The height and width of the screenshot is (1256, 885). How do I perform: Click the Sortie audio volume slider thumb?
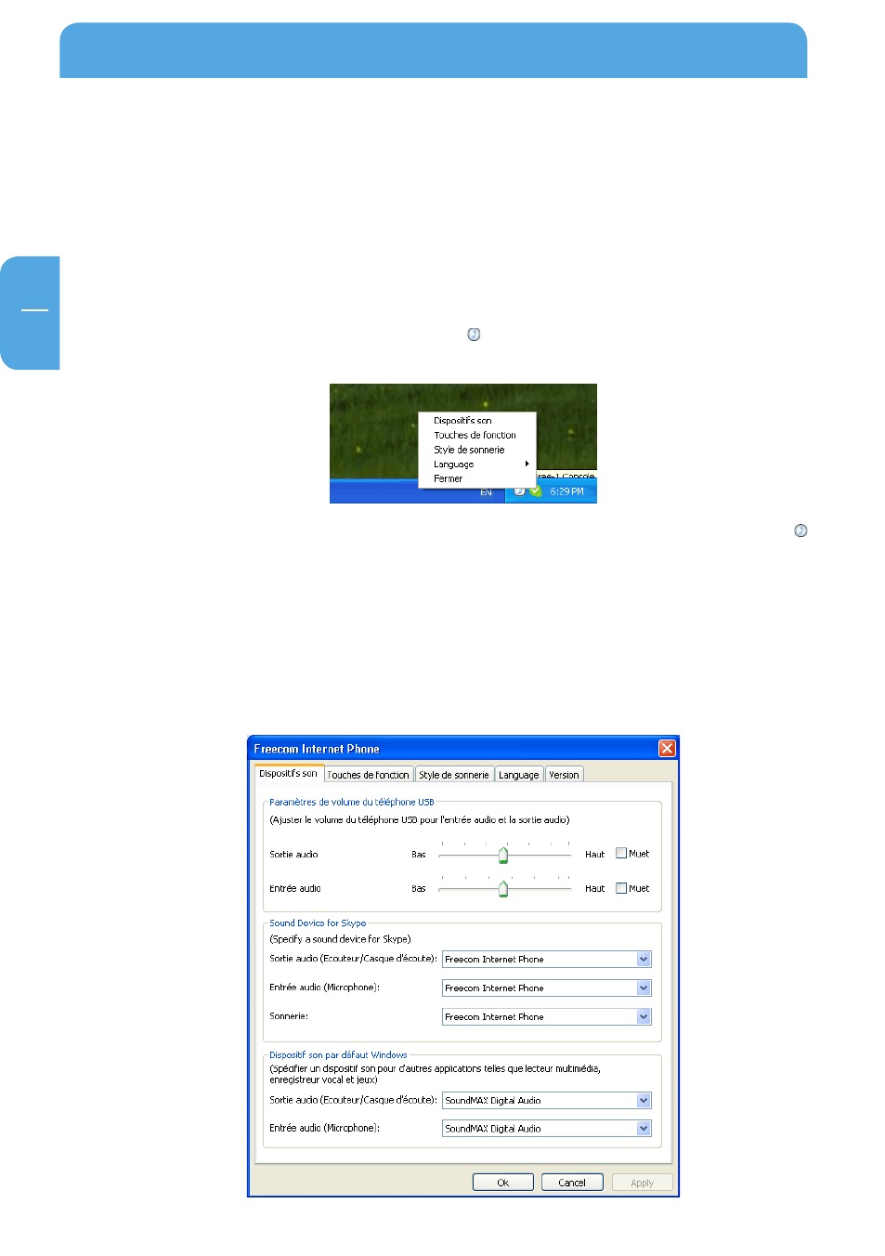503,855
